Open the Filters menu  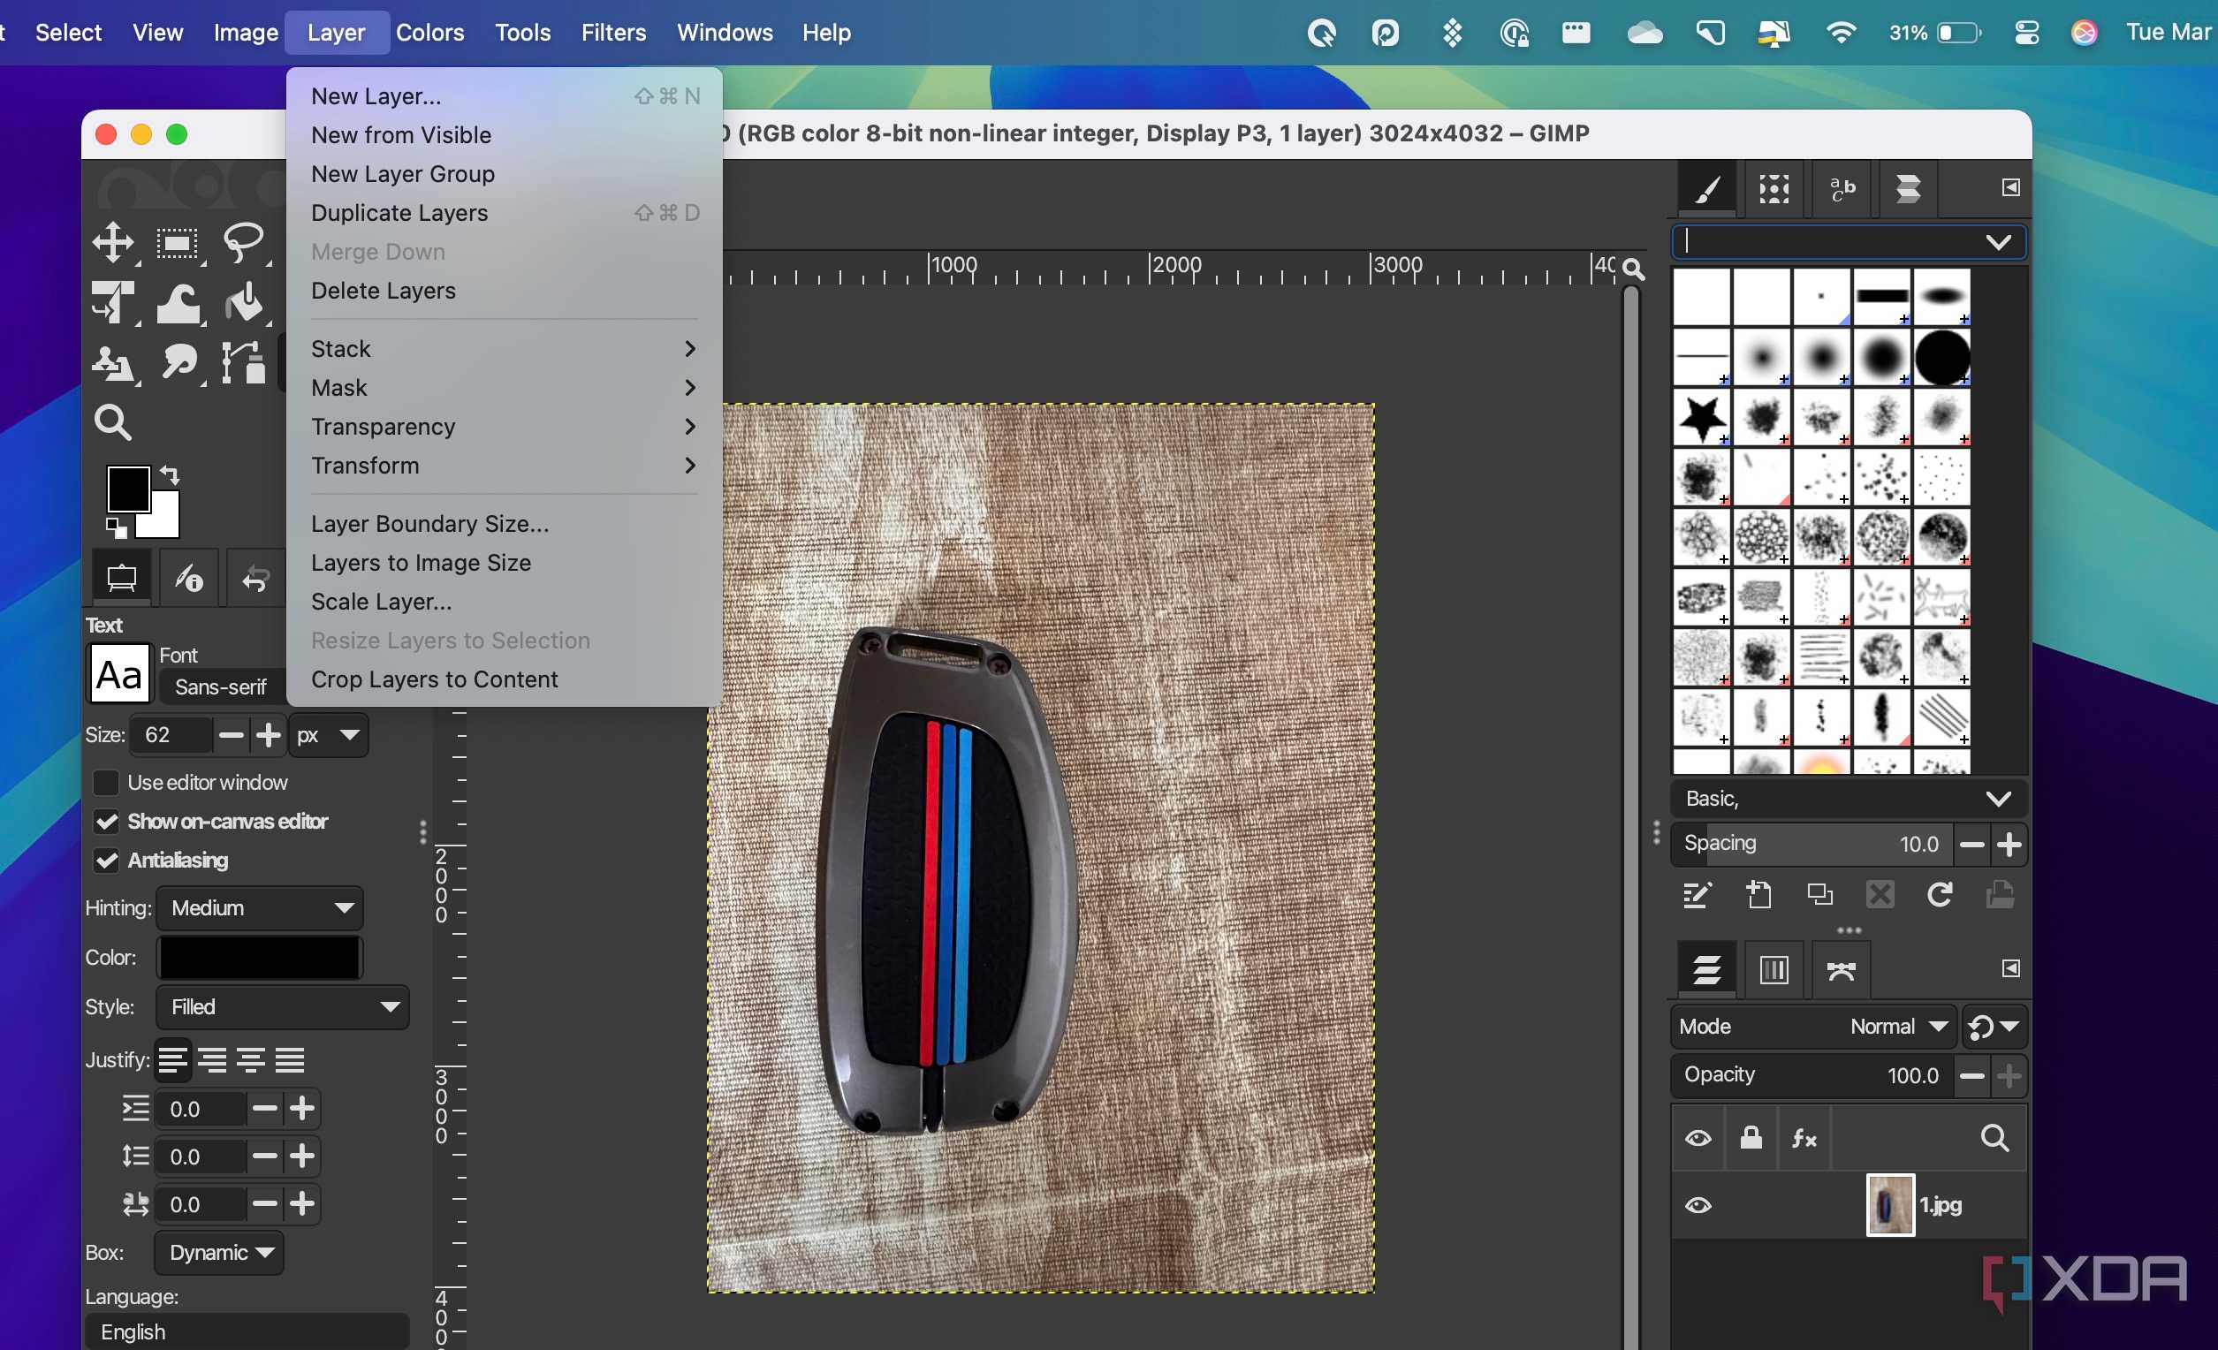point(613,33)
